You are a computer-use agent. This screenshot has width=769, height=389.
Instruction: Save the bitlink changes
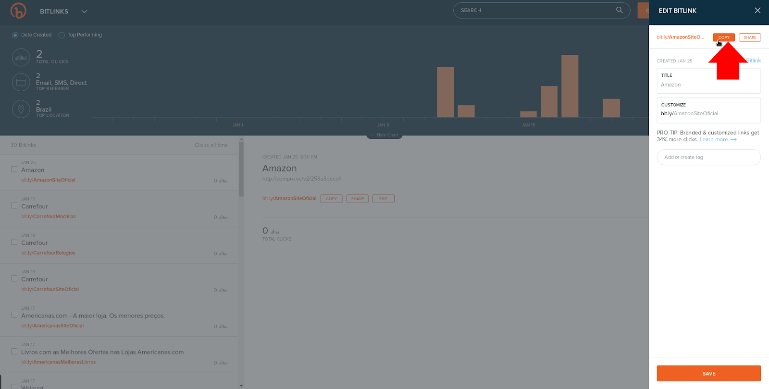click(x=708, y=374)
